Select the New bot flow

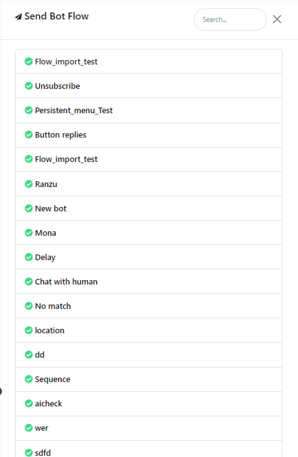[149, 208]
